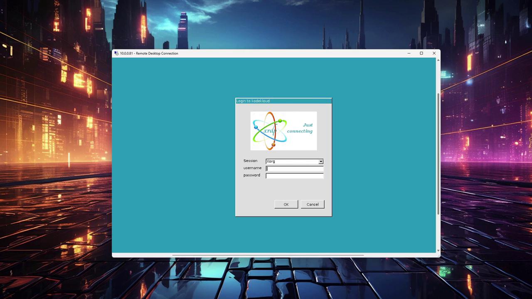Close the Remote Desktop Connection window
This screenshot has height=299, width=532.
434,53
